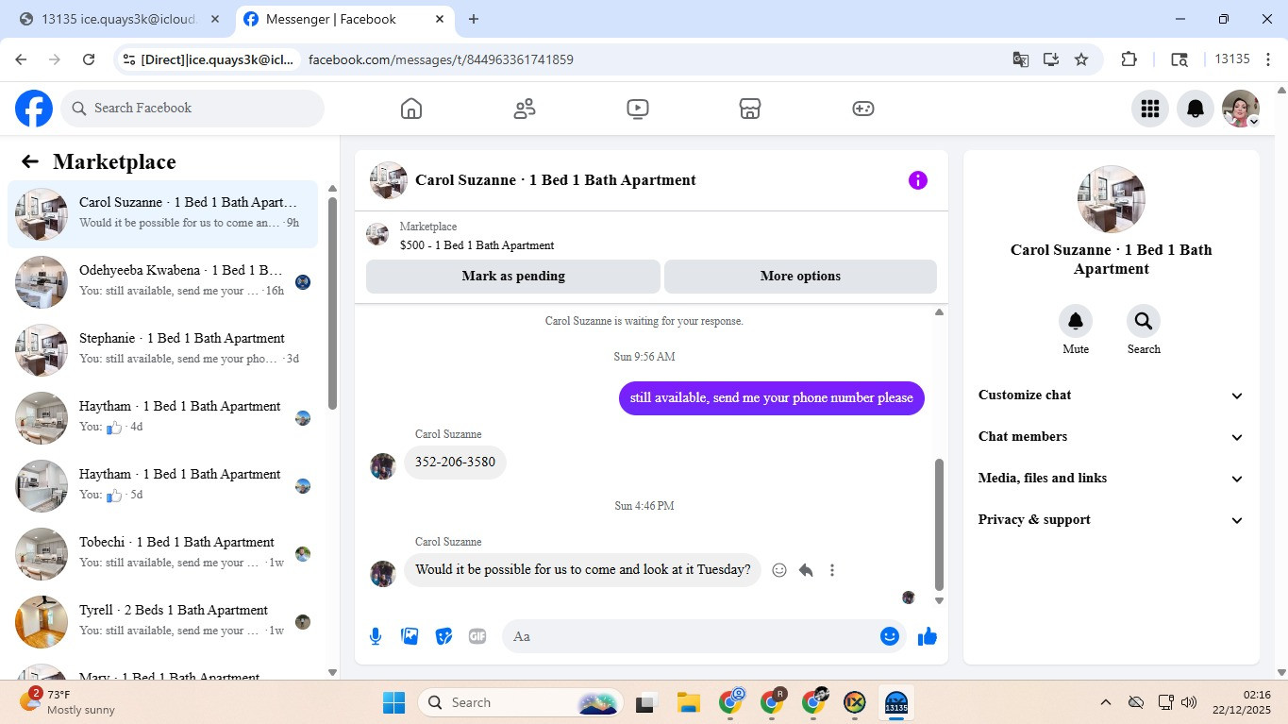Open the translate page icon in address bar
This screenshot has width=1288, height=724.
click(x=1021, y=59)
